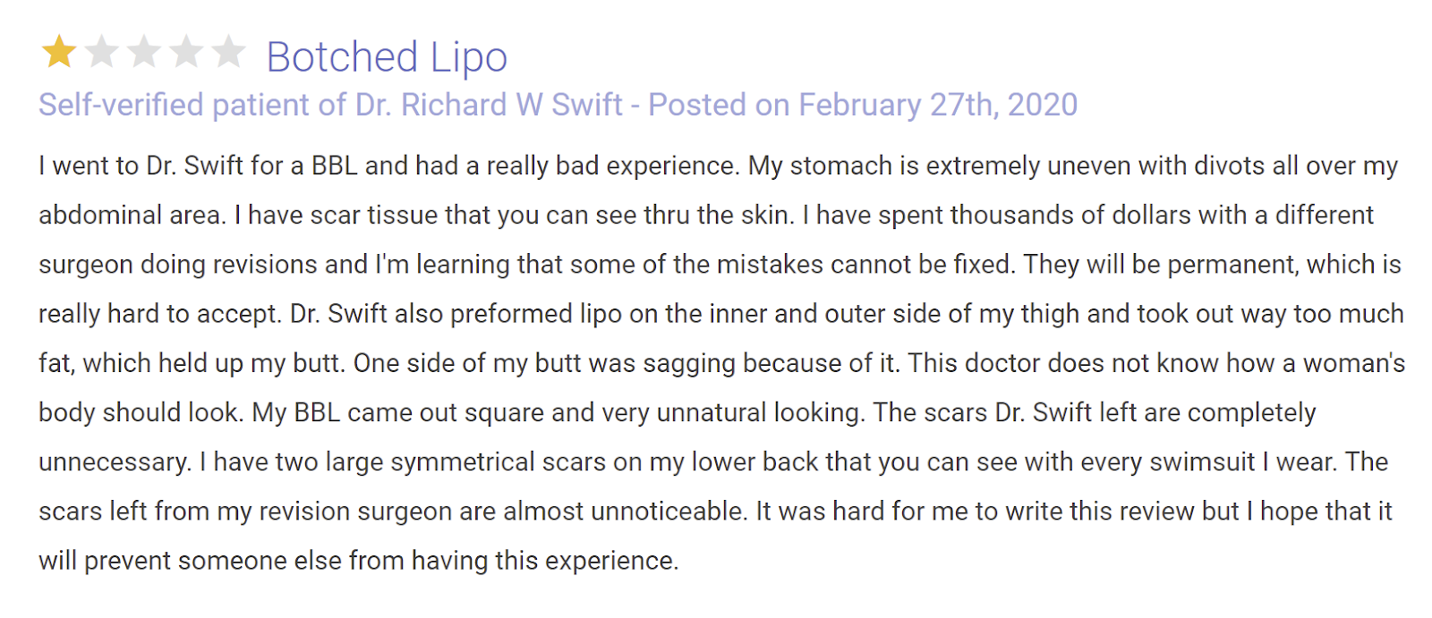Click the line beginning 'really hard to accept'
Viewport: 1432px width, 618px height.
point(720,314)
